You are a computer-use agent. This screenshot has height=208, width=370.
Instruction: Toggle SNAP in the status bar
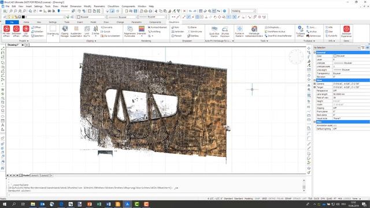(257, 199)
